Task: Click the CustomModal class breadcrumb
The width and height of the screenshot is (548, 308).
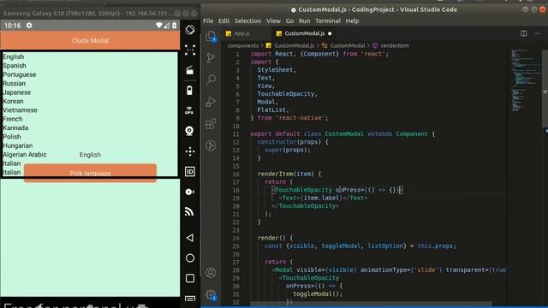Action: [343, 45]
